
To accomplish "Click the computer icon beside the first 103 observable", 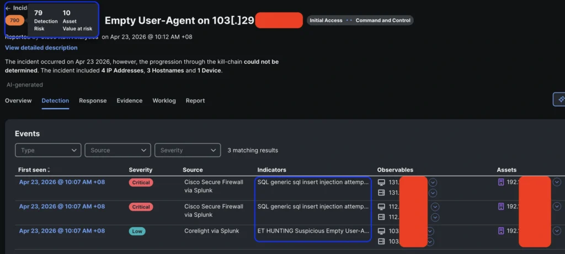I will [381, 231].
